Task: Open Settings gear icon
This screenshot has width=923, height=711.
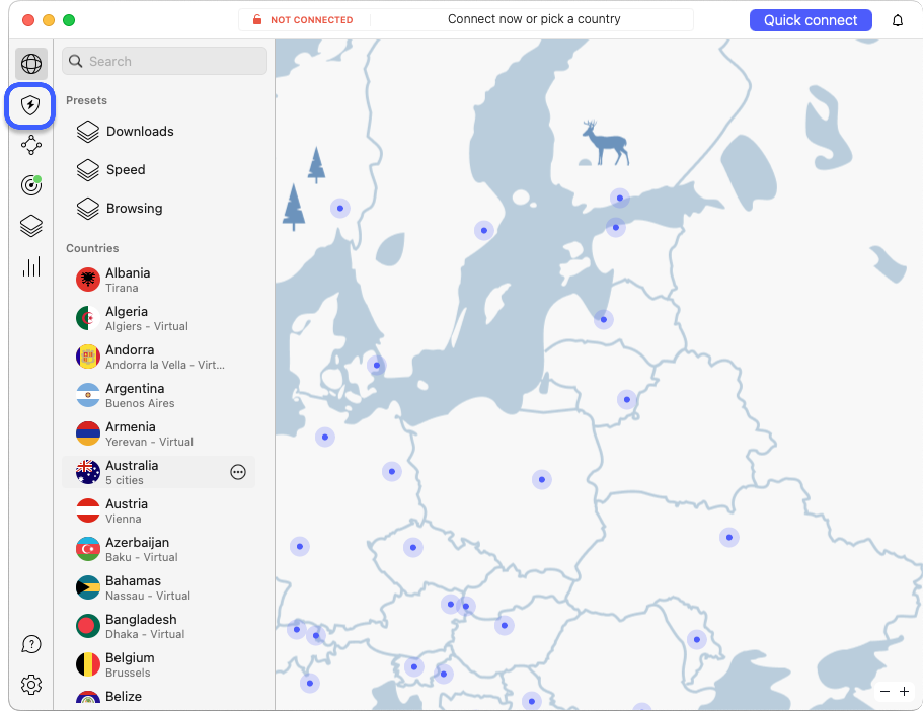Action: click(31, 685)
